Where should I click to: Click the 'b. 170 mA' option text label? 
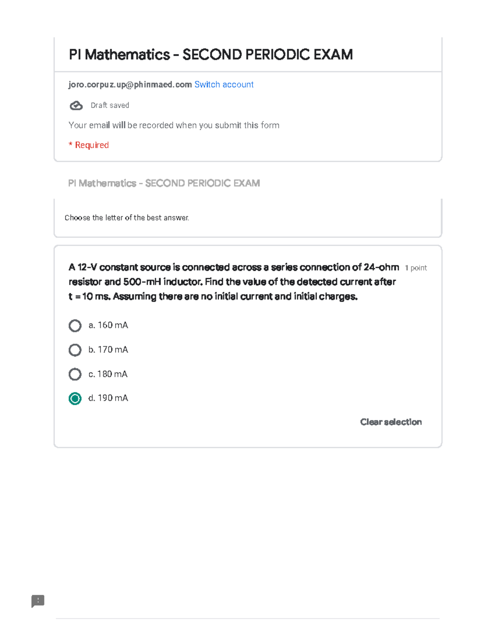(108, 350)
